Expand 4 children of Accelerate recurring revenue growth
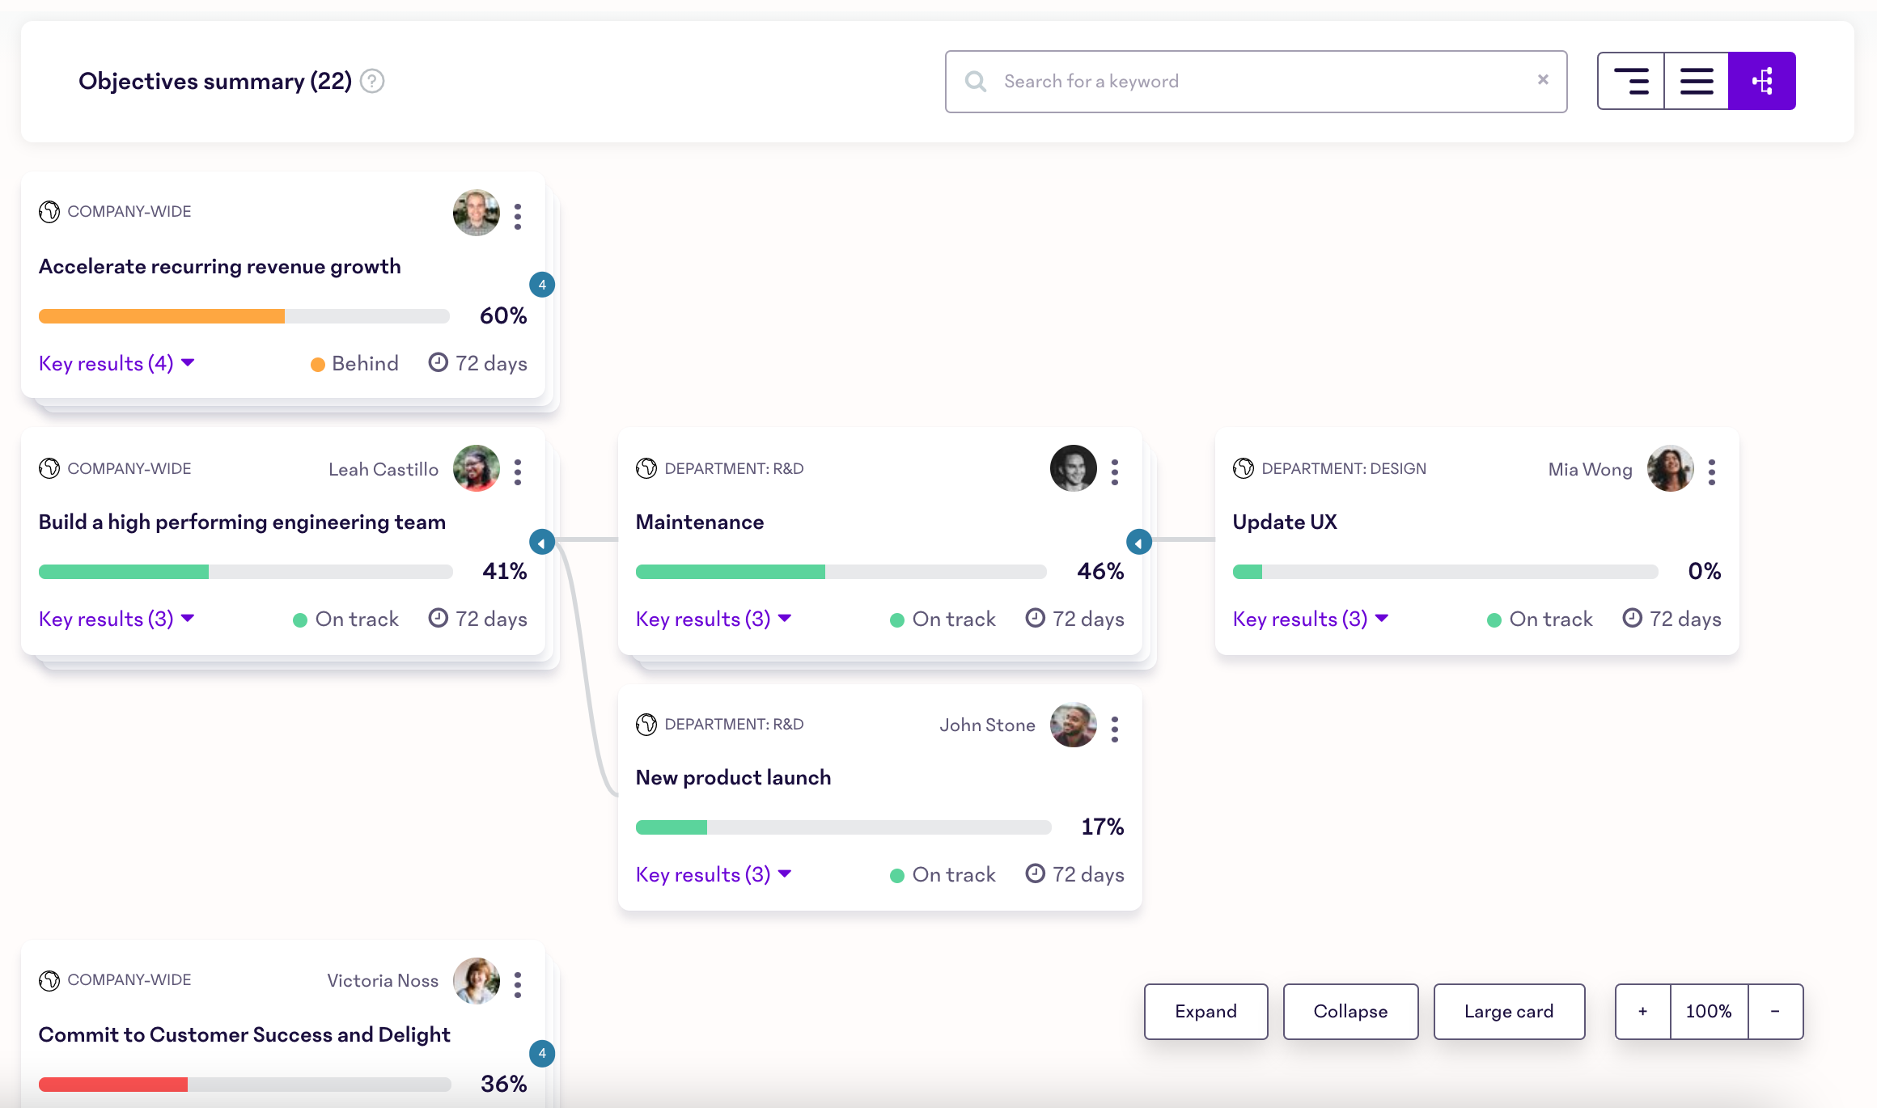The height and width of the screenshot is (1108, 1877). [x=541, y=285]
